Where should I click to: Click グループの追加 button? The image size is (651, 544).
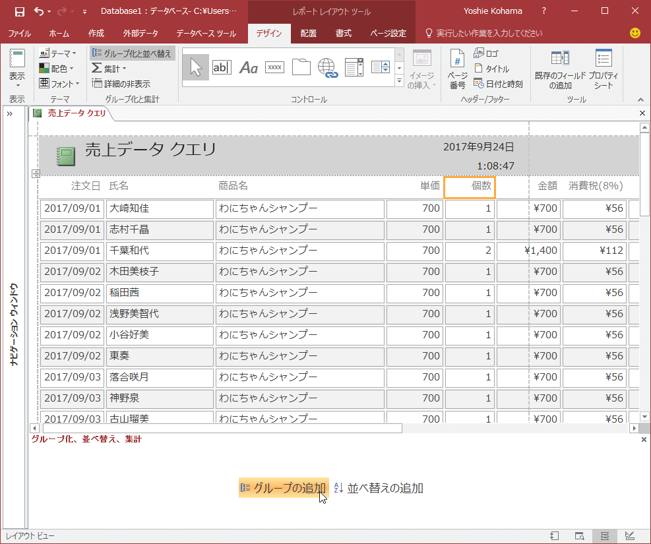[284, 487]
